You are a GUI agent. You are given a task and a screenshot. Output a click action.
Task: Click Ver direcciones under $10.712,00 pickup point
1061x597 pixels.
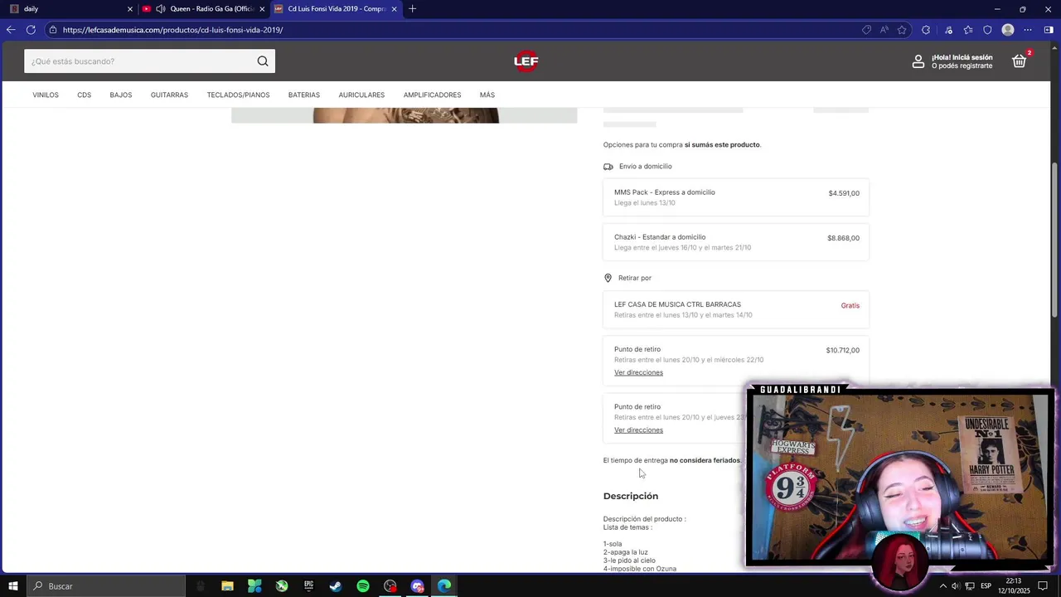click(x=638, y=373)
